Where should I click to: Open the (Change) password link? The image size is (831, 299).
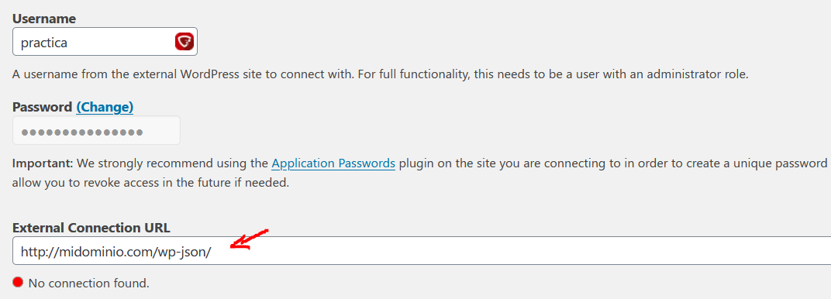(105, 107)
